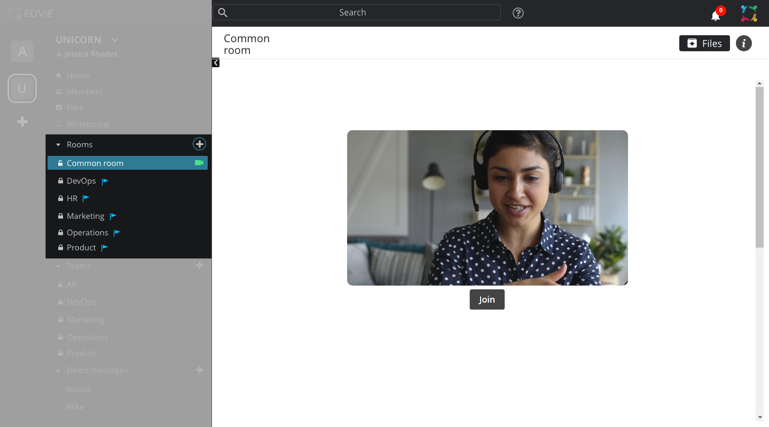
Task: Select the HR room
Action: click(72, 199)
